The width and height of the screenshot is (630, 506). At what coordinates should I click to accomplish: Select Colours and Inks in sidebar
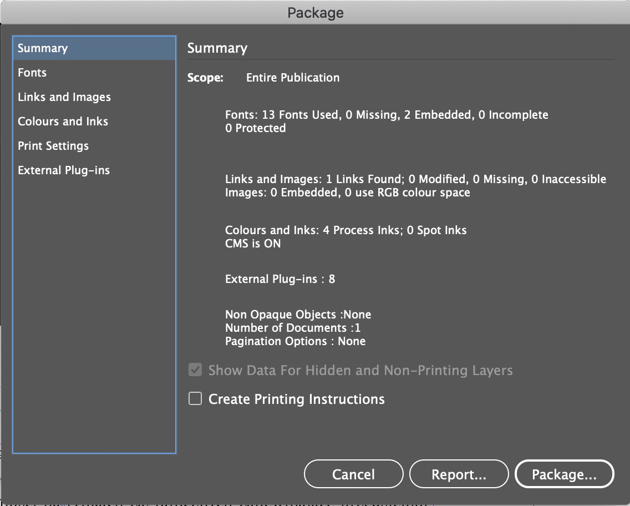(x=63, y=122)
